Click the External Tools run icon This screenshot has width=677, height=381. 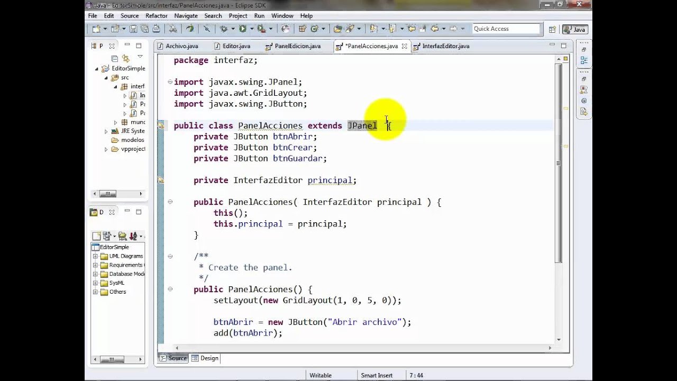tap(261, 29)
